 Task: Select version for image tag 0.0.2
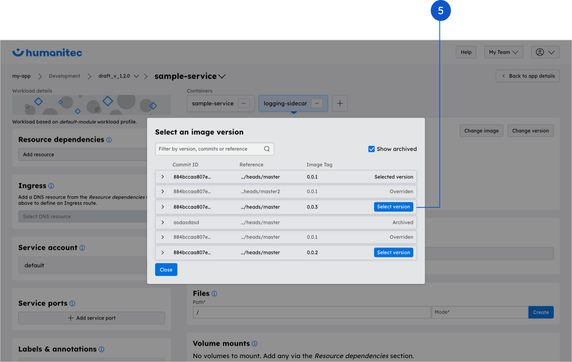(x=393, y=252)
